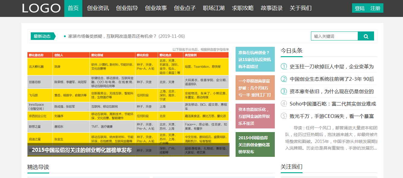Focus the 输入关键词 search field
Image resolution: width=403 pixels, height=178 pixels.
(334, 36)
